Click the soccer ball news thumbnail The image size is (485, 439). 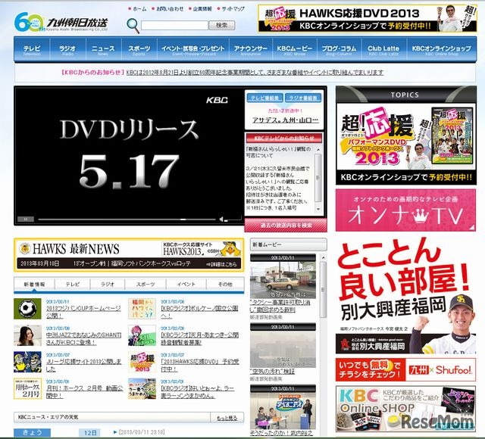[x=27, y=309]
